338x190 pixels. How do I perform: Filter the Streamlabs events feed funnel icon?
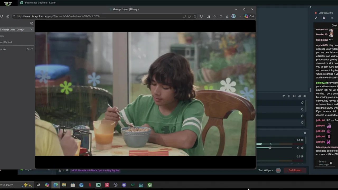tap(284, 96)
